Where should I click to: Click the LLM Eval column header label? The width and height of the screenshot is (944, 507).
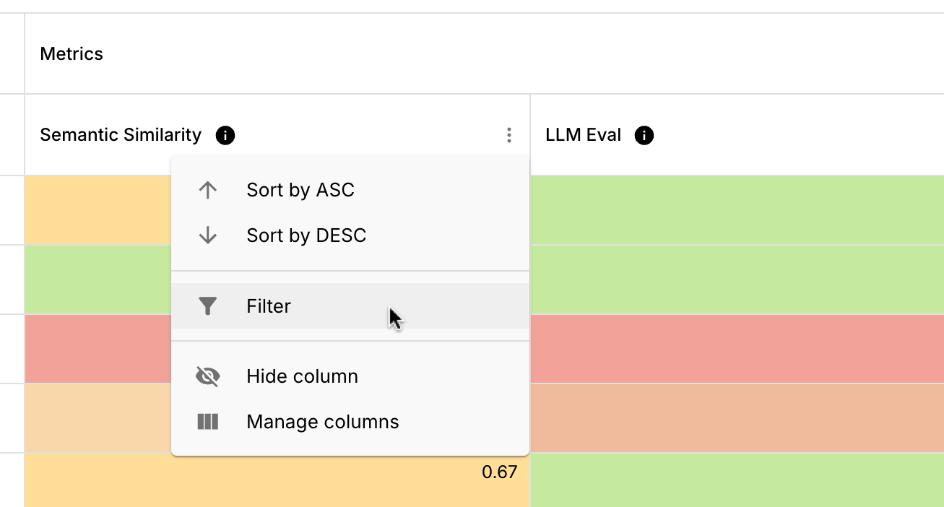(584, 135)
